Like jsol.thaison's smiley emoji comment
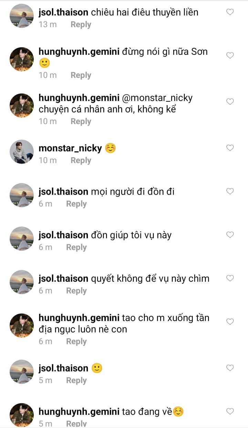Image resolution: width=248 pixels, height=428 pixels. pos(230,368)
